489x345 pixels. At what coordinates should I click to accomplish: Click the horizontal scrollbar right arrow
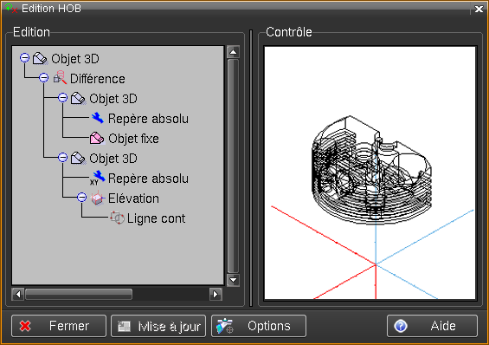216,294
